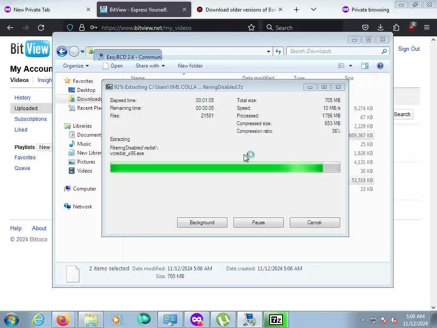
Task: Click the BitView logo
Action: click(30, 49)
